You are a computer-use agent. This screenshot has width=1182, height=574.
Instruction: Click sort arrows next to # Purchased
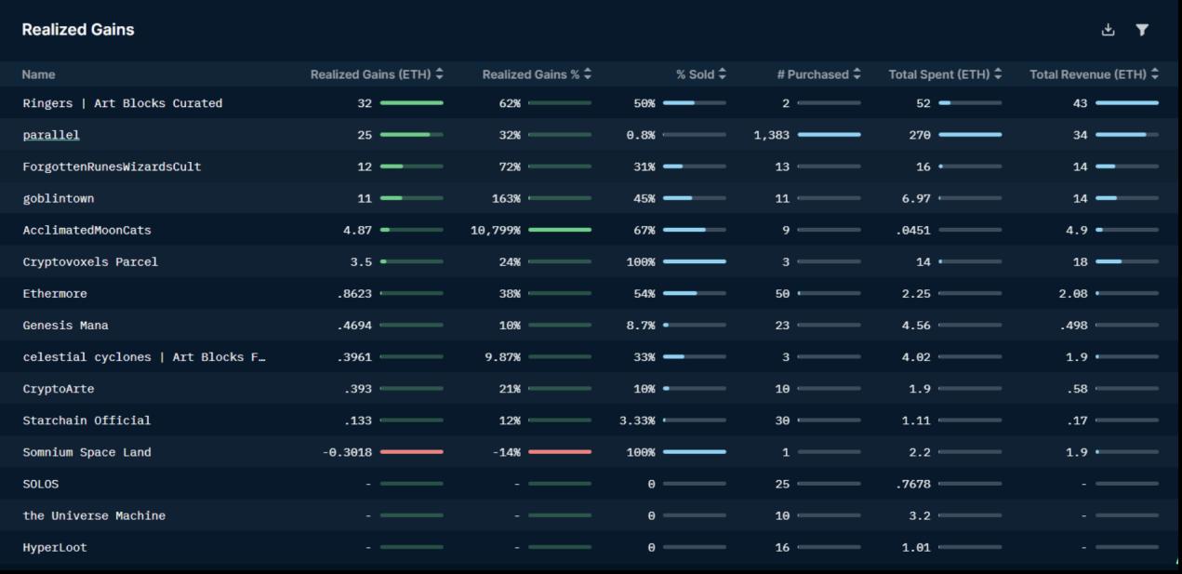(x=857, y=74)
